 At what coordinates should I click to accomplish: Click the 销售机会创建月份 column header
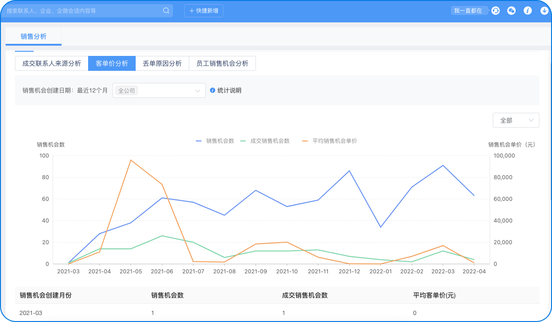[46, 295]
